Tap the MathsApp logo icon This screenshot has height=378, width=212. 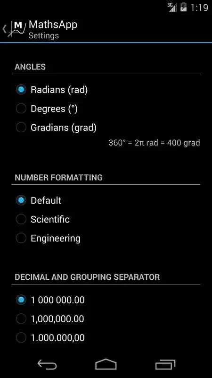16,29
